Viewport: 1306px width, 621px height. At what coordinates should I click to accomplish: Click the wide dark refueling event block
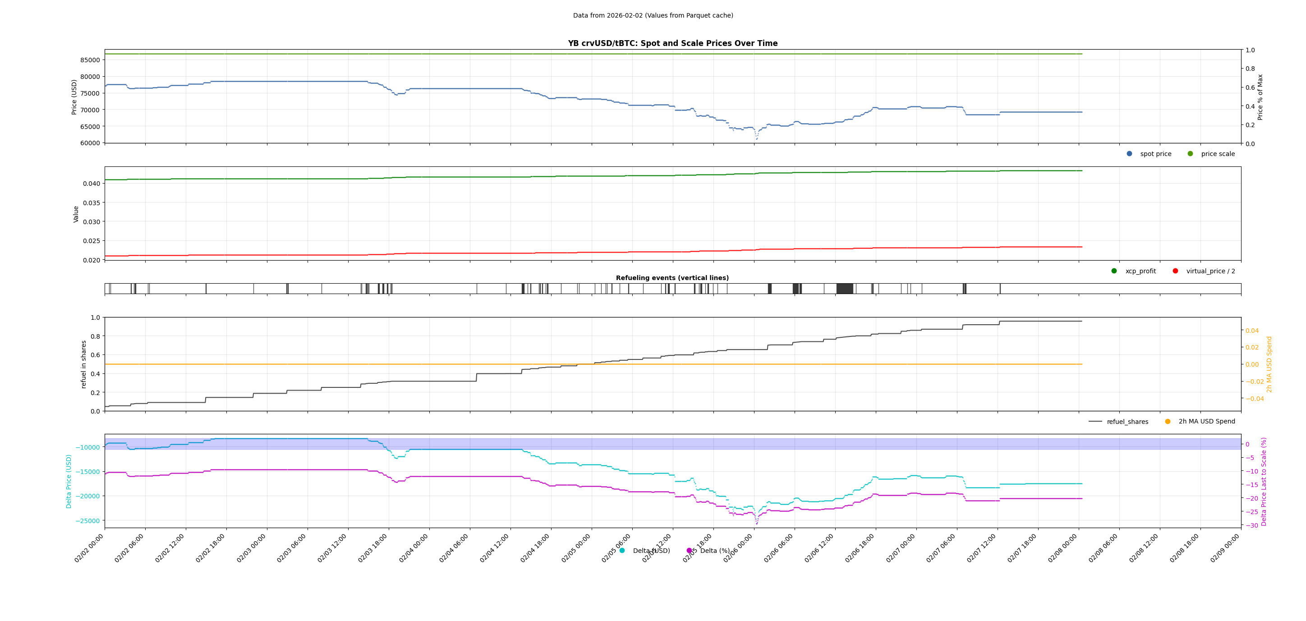(845, 289)
